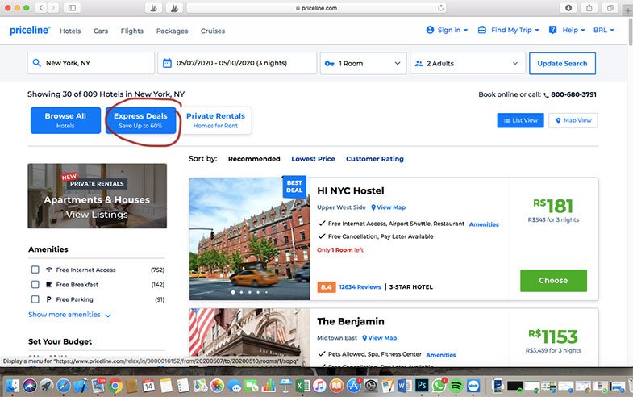
Task: Check the Free Internet Access filter
Action: (35, 270)
